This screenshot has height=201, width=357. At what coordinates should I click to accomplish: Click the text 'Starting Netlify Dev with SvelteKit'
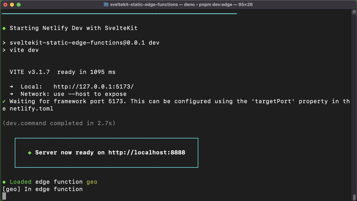coord(74,28)
